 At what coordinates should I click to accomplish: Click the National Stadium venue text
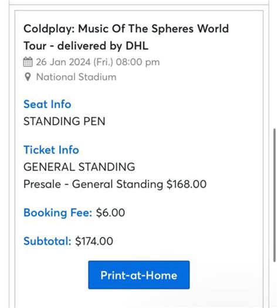pos(76,77)
